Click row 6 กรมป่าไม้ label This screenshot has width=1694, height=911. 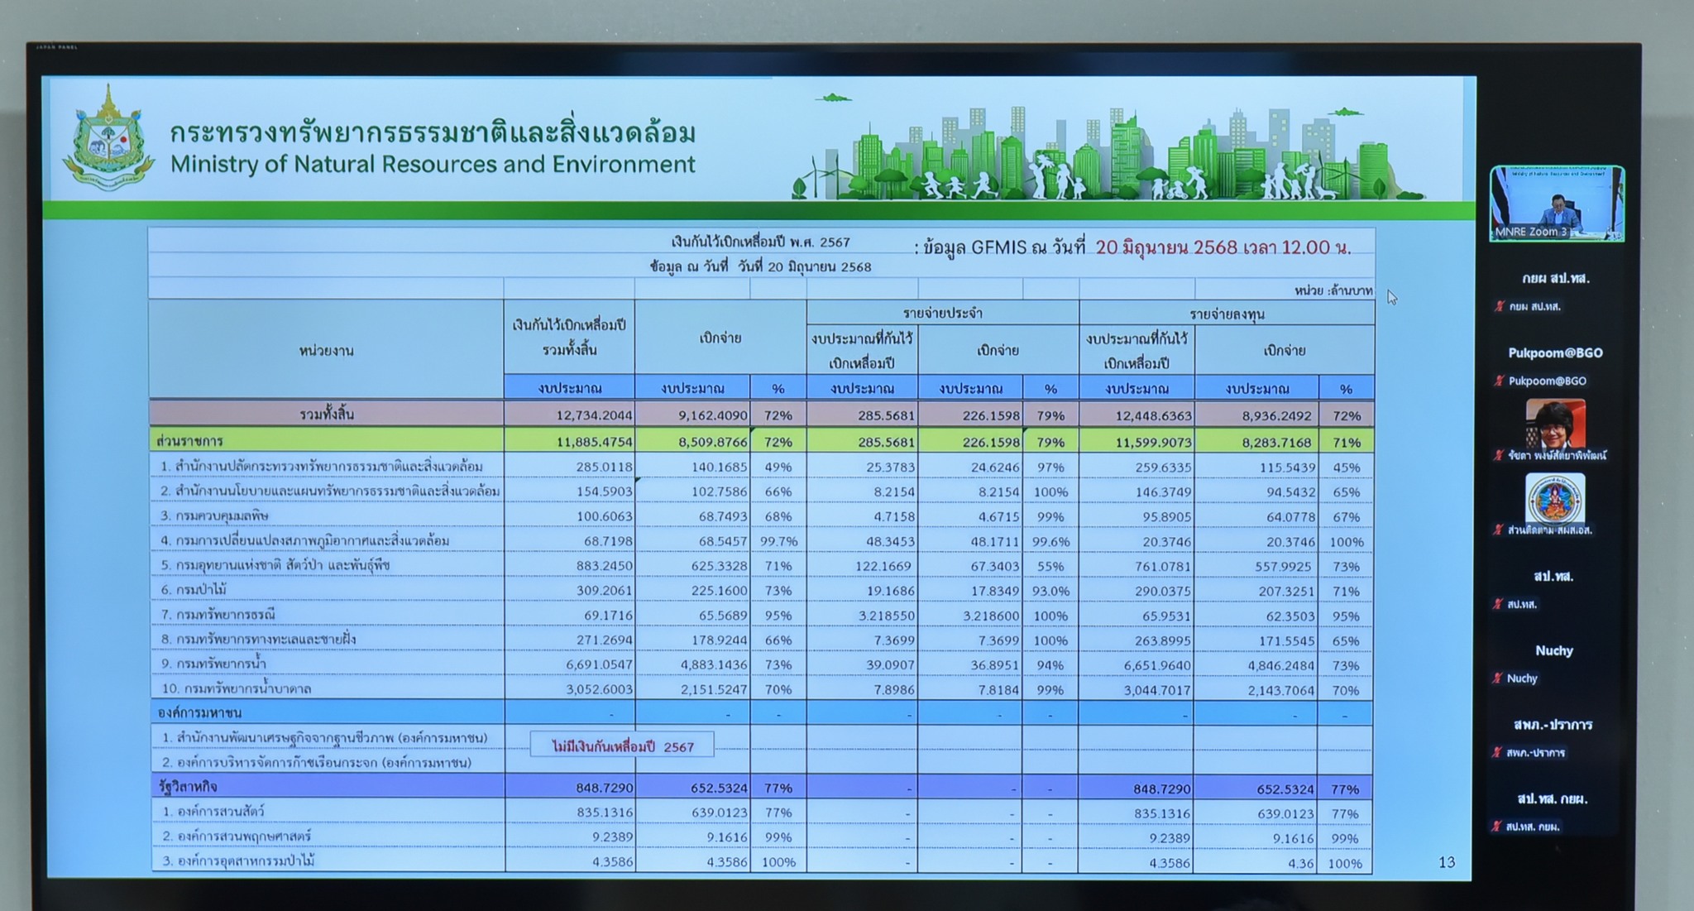click(x=194, y=590)
